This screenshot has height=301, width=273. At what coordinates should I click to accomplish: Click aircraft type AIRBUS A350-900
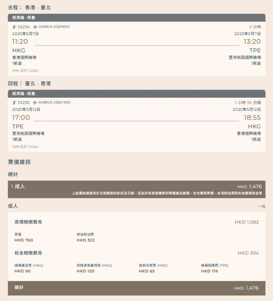click(x=55, y=103)
